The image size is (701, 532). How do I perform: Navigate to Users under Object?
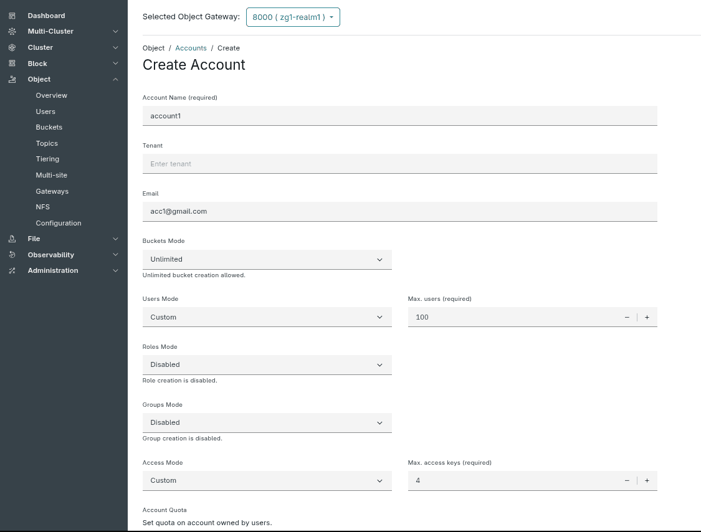coord(45,111)
